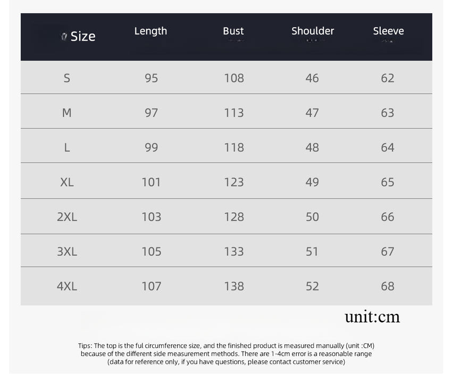452x391 pixels.
Task: Select the S size row label
Action: point(67,78)
